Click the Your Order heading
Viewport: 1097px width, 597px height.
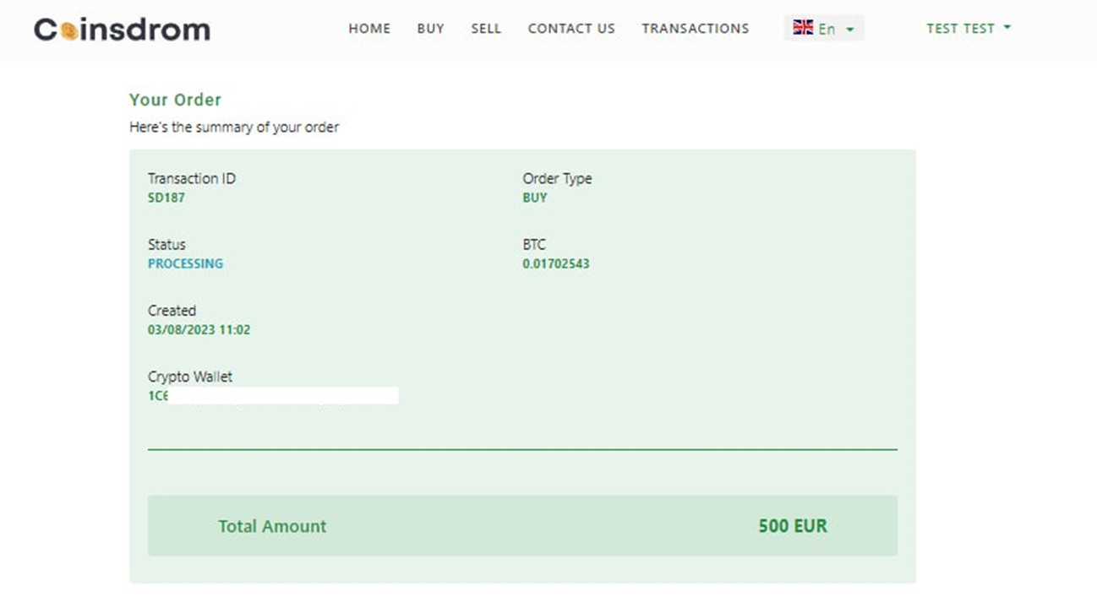[x=175, y=100]
